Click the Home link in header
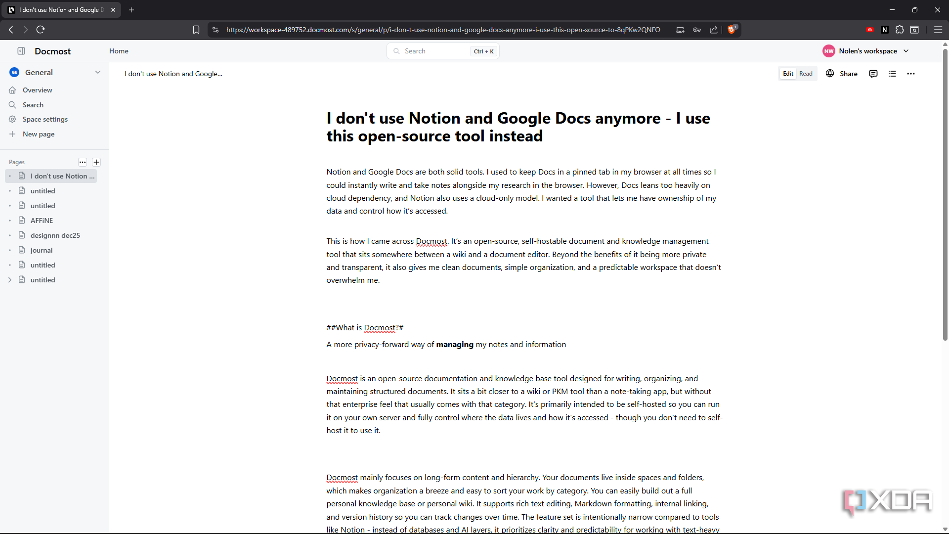The width and height of the screenshot is (949, 534). [119, 51]
